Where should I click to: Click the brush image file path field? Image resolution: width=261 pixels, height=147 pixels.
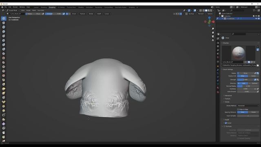[239, 65]
